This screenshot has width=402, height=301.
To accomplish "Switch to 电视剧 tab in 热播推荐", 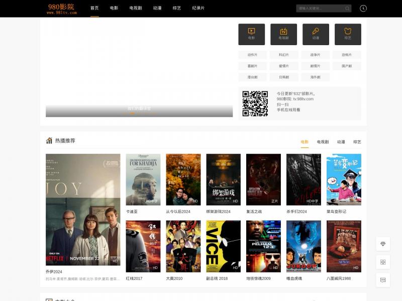I will click(x=323, y=142).
